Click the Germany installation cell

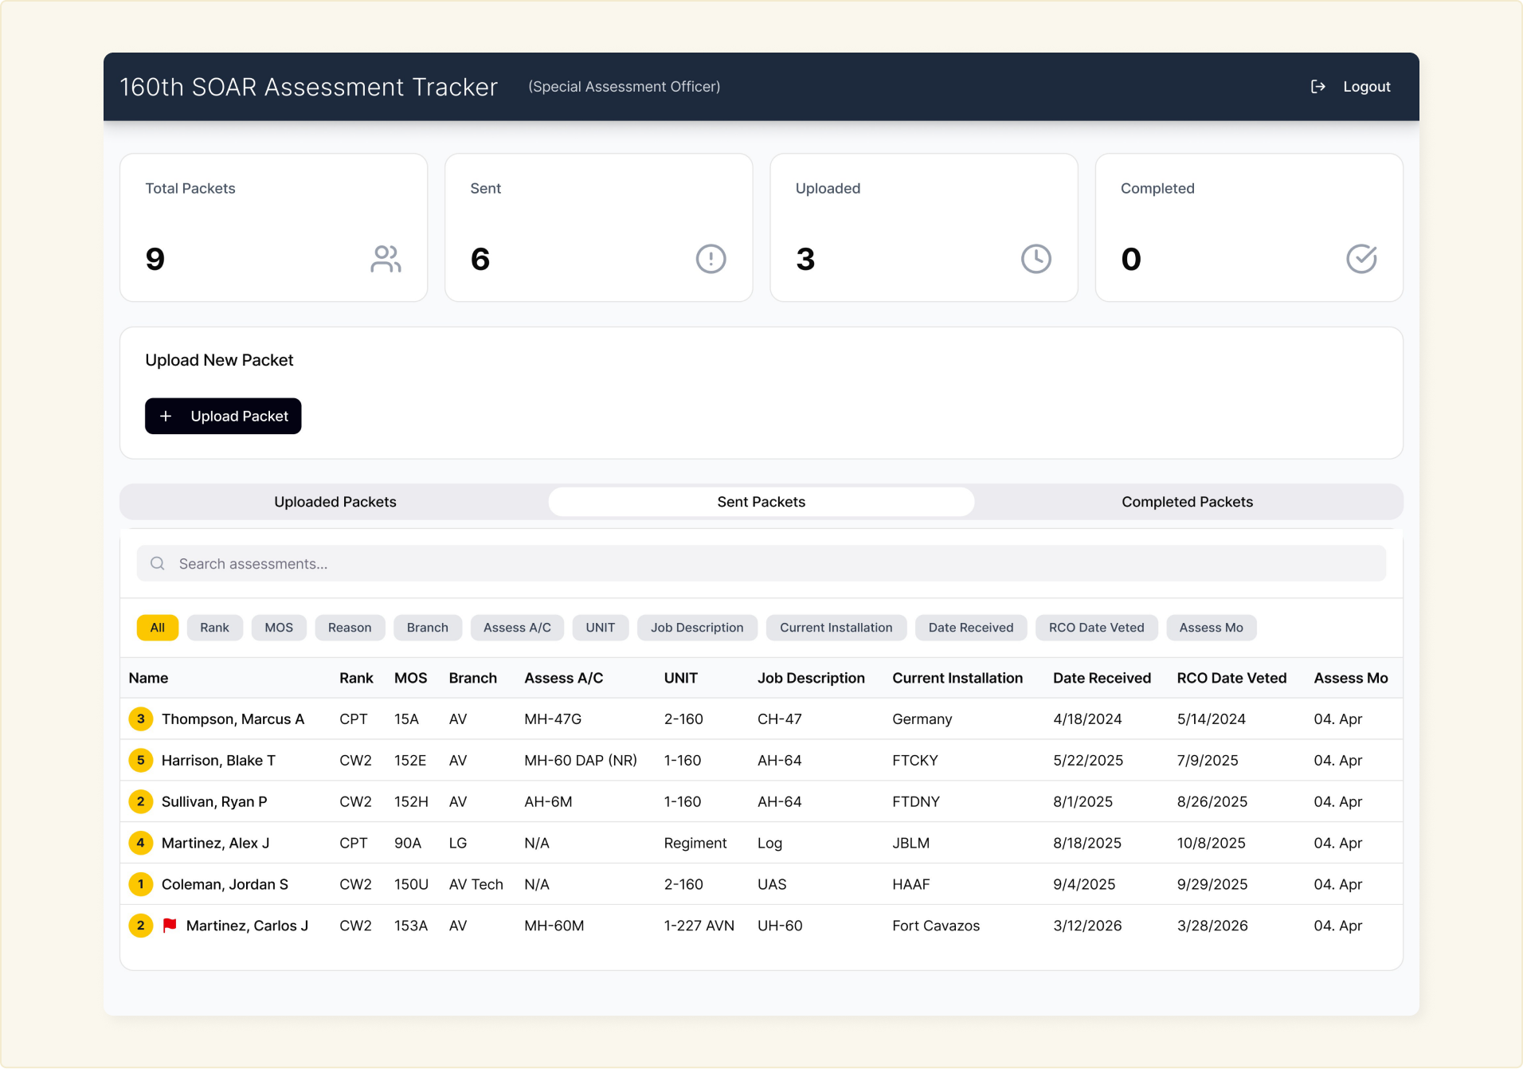922,719
